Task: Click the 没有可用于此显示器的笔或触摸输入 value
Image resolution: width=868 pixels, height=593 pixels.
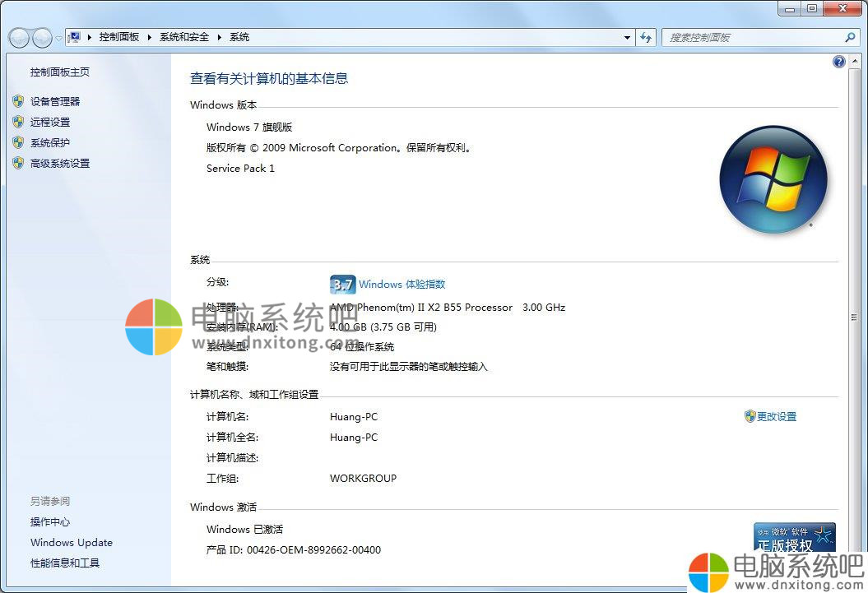Action: (409, 366)
